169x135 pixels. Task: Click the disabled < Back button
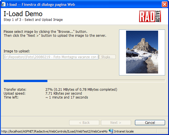(x=84, y=122)
